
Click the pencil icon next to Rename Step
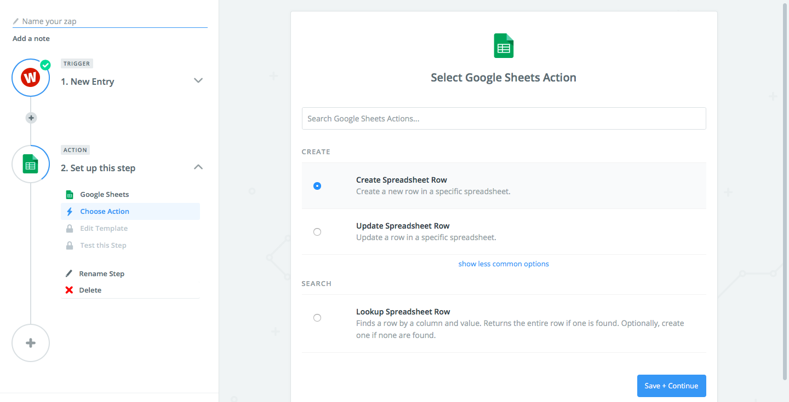click(69, 273)
